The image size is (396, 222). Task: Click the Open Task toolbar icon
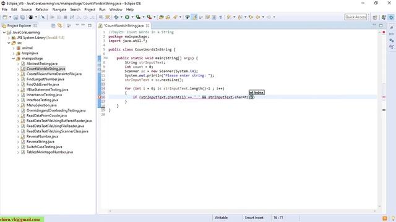(x=168, y=17)
